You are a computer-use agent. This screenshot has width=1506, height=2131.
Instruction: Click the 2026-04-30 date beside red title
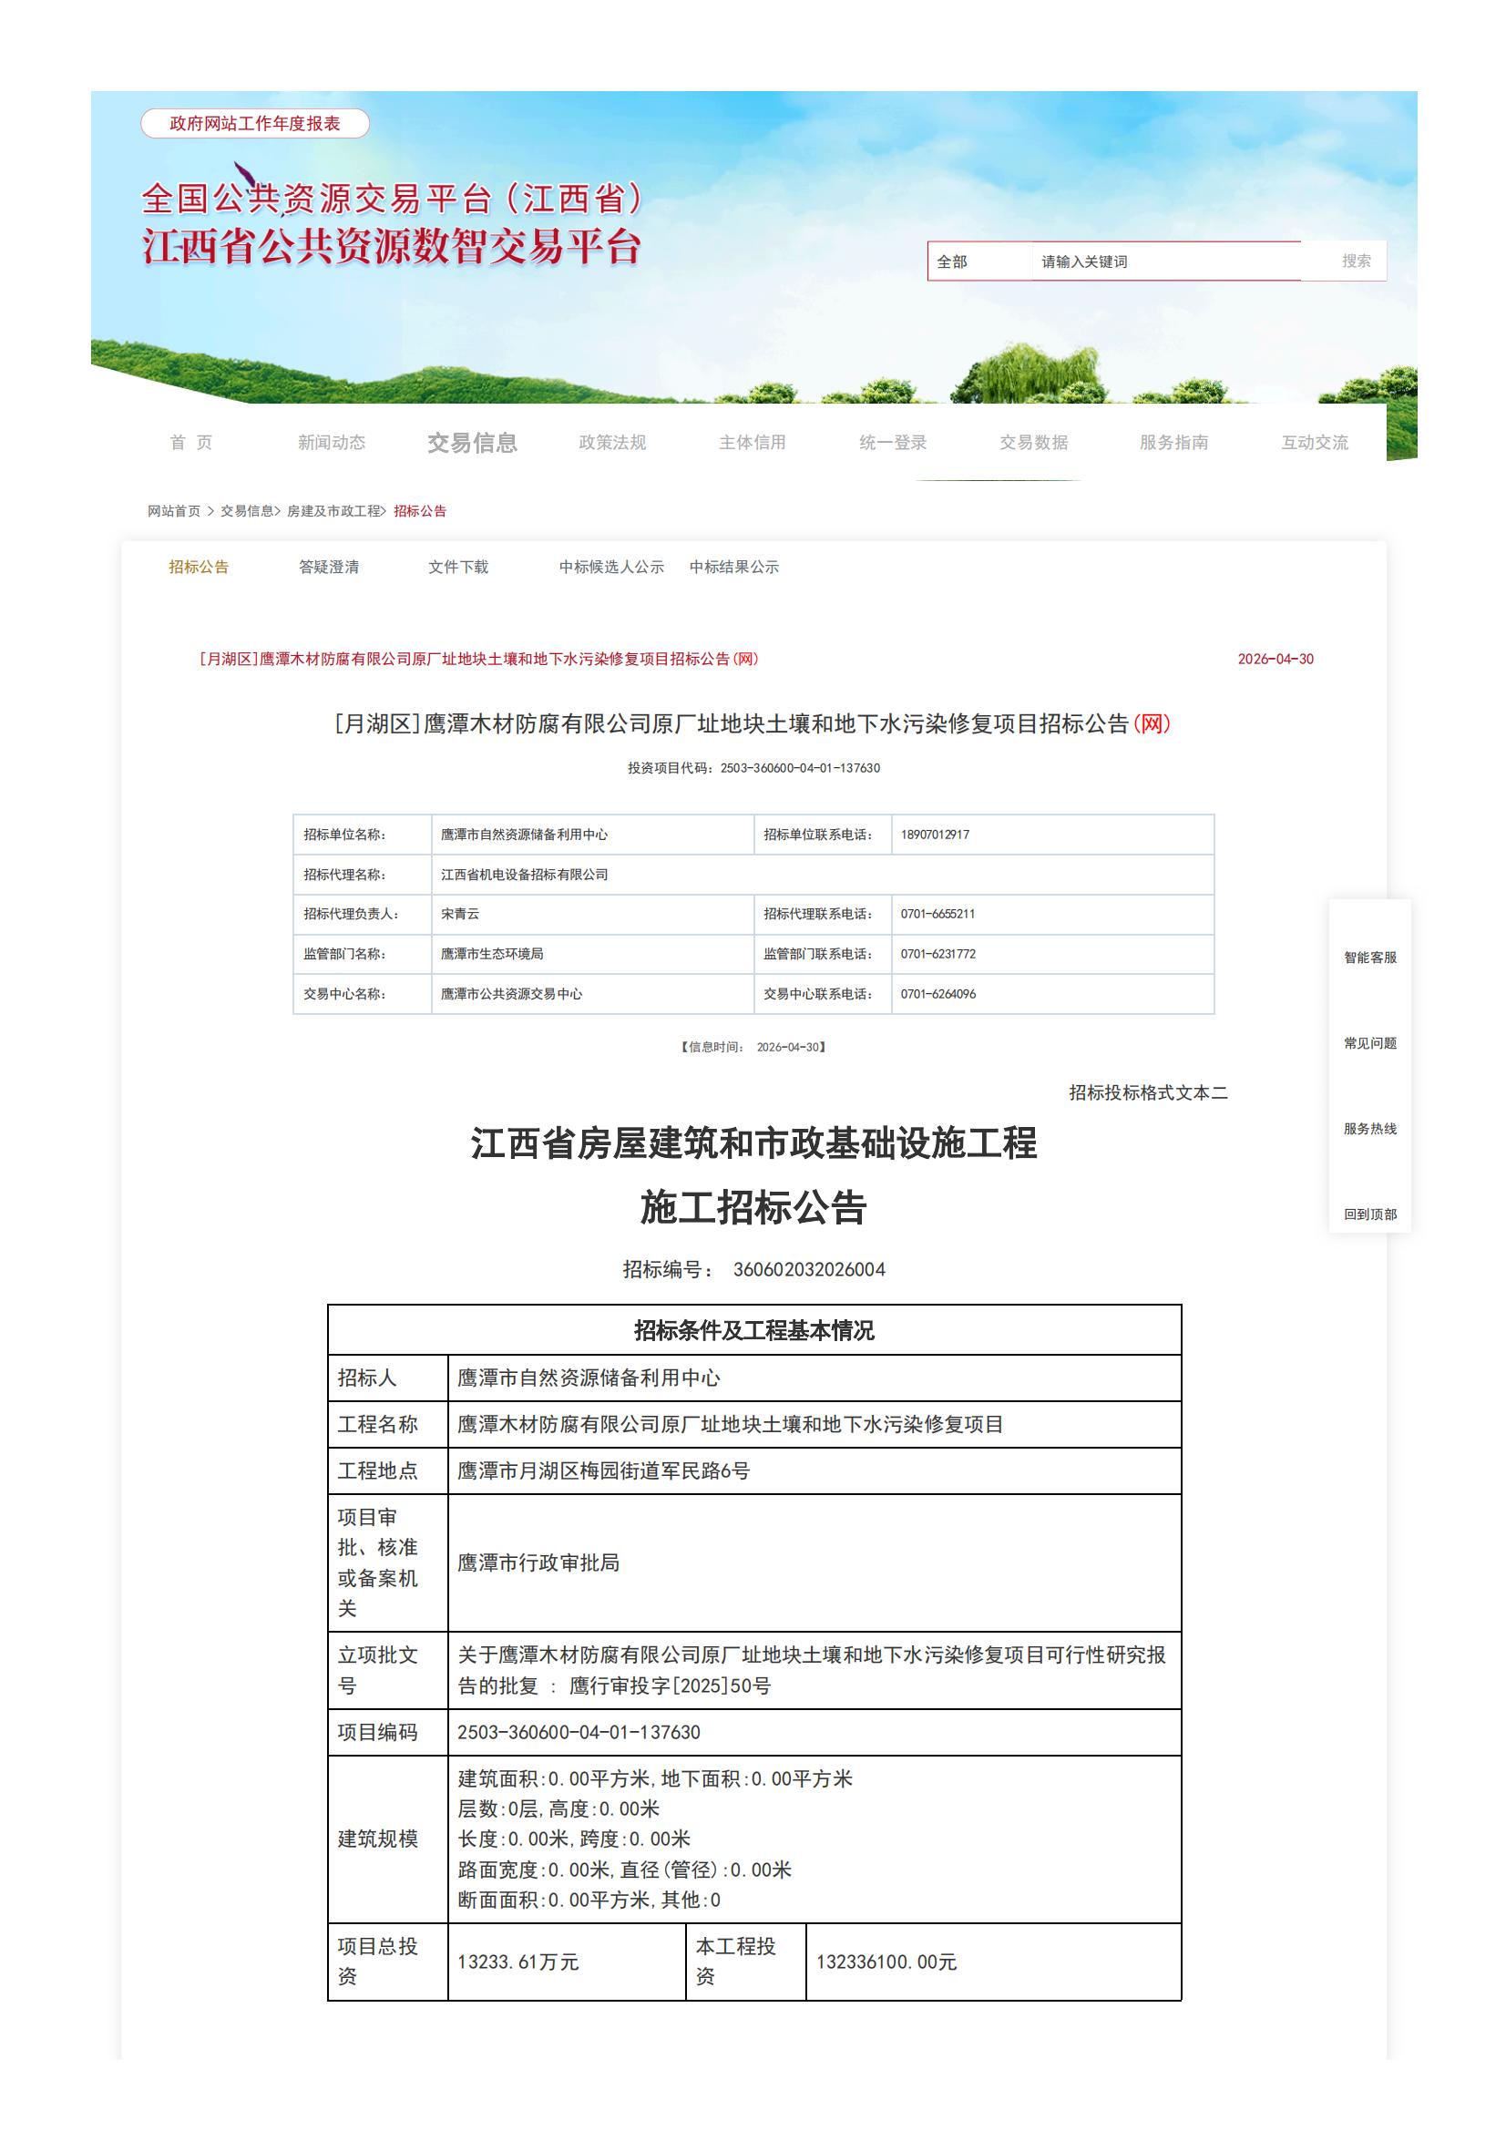[x=1275, y=659]
